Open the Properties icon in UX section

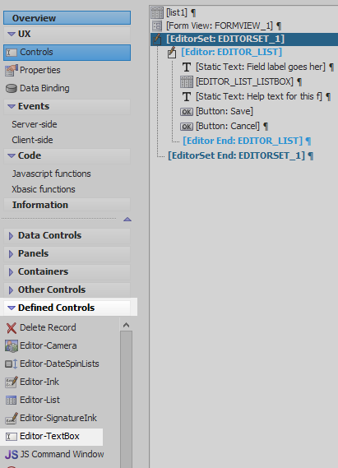12,70
